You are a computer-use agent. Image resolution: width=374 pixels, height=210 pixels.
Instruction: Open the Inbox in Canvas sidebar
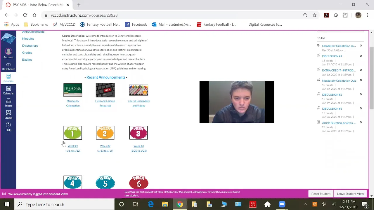[x=8, y=103]
